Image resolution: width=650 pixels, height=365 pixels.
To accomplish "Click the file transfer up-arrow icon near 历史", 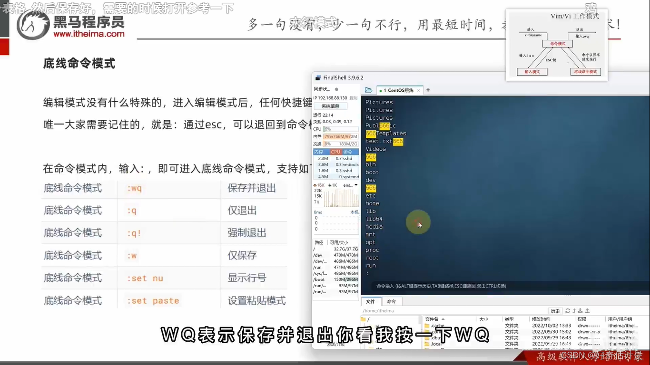I will (574, 311).
